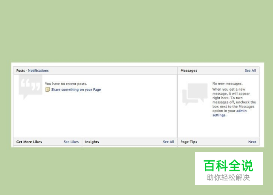This screenshot has height=195, width=273.
Task: Click 'You have no recent posts.' text
Action: point(66,84)
